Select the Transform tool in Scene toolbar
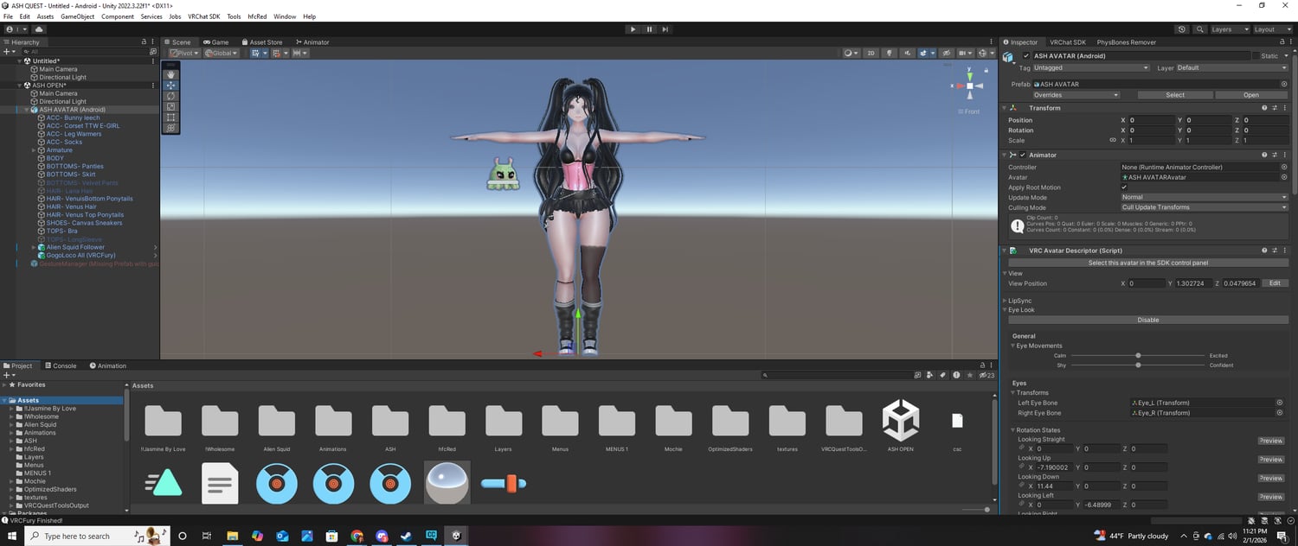 pos(170,128)
